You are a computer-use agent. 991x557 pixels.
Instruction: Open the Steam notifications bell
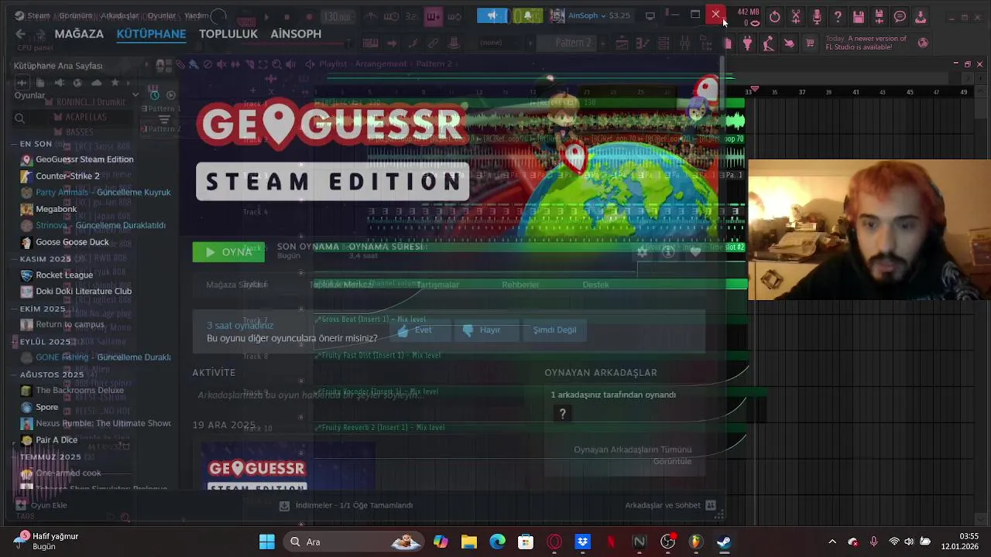[x=528, y=15]
